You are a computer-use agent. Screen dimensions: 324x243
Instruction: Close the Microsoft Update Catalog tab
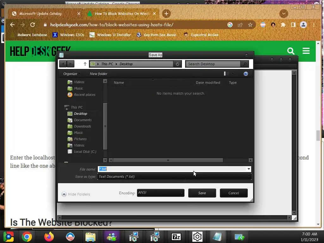click(x=79, y=14)
